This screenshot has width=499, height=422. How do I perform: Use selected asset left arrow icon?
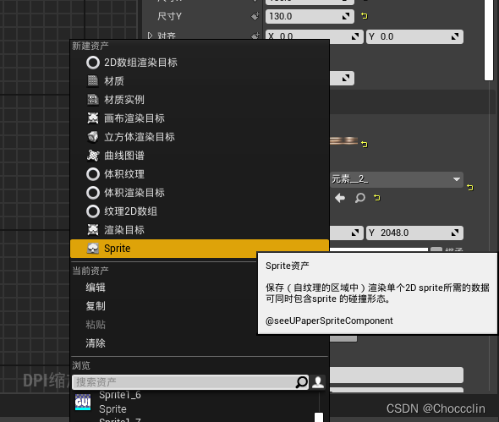click(x=340, y=198)
